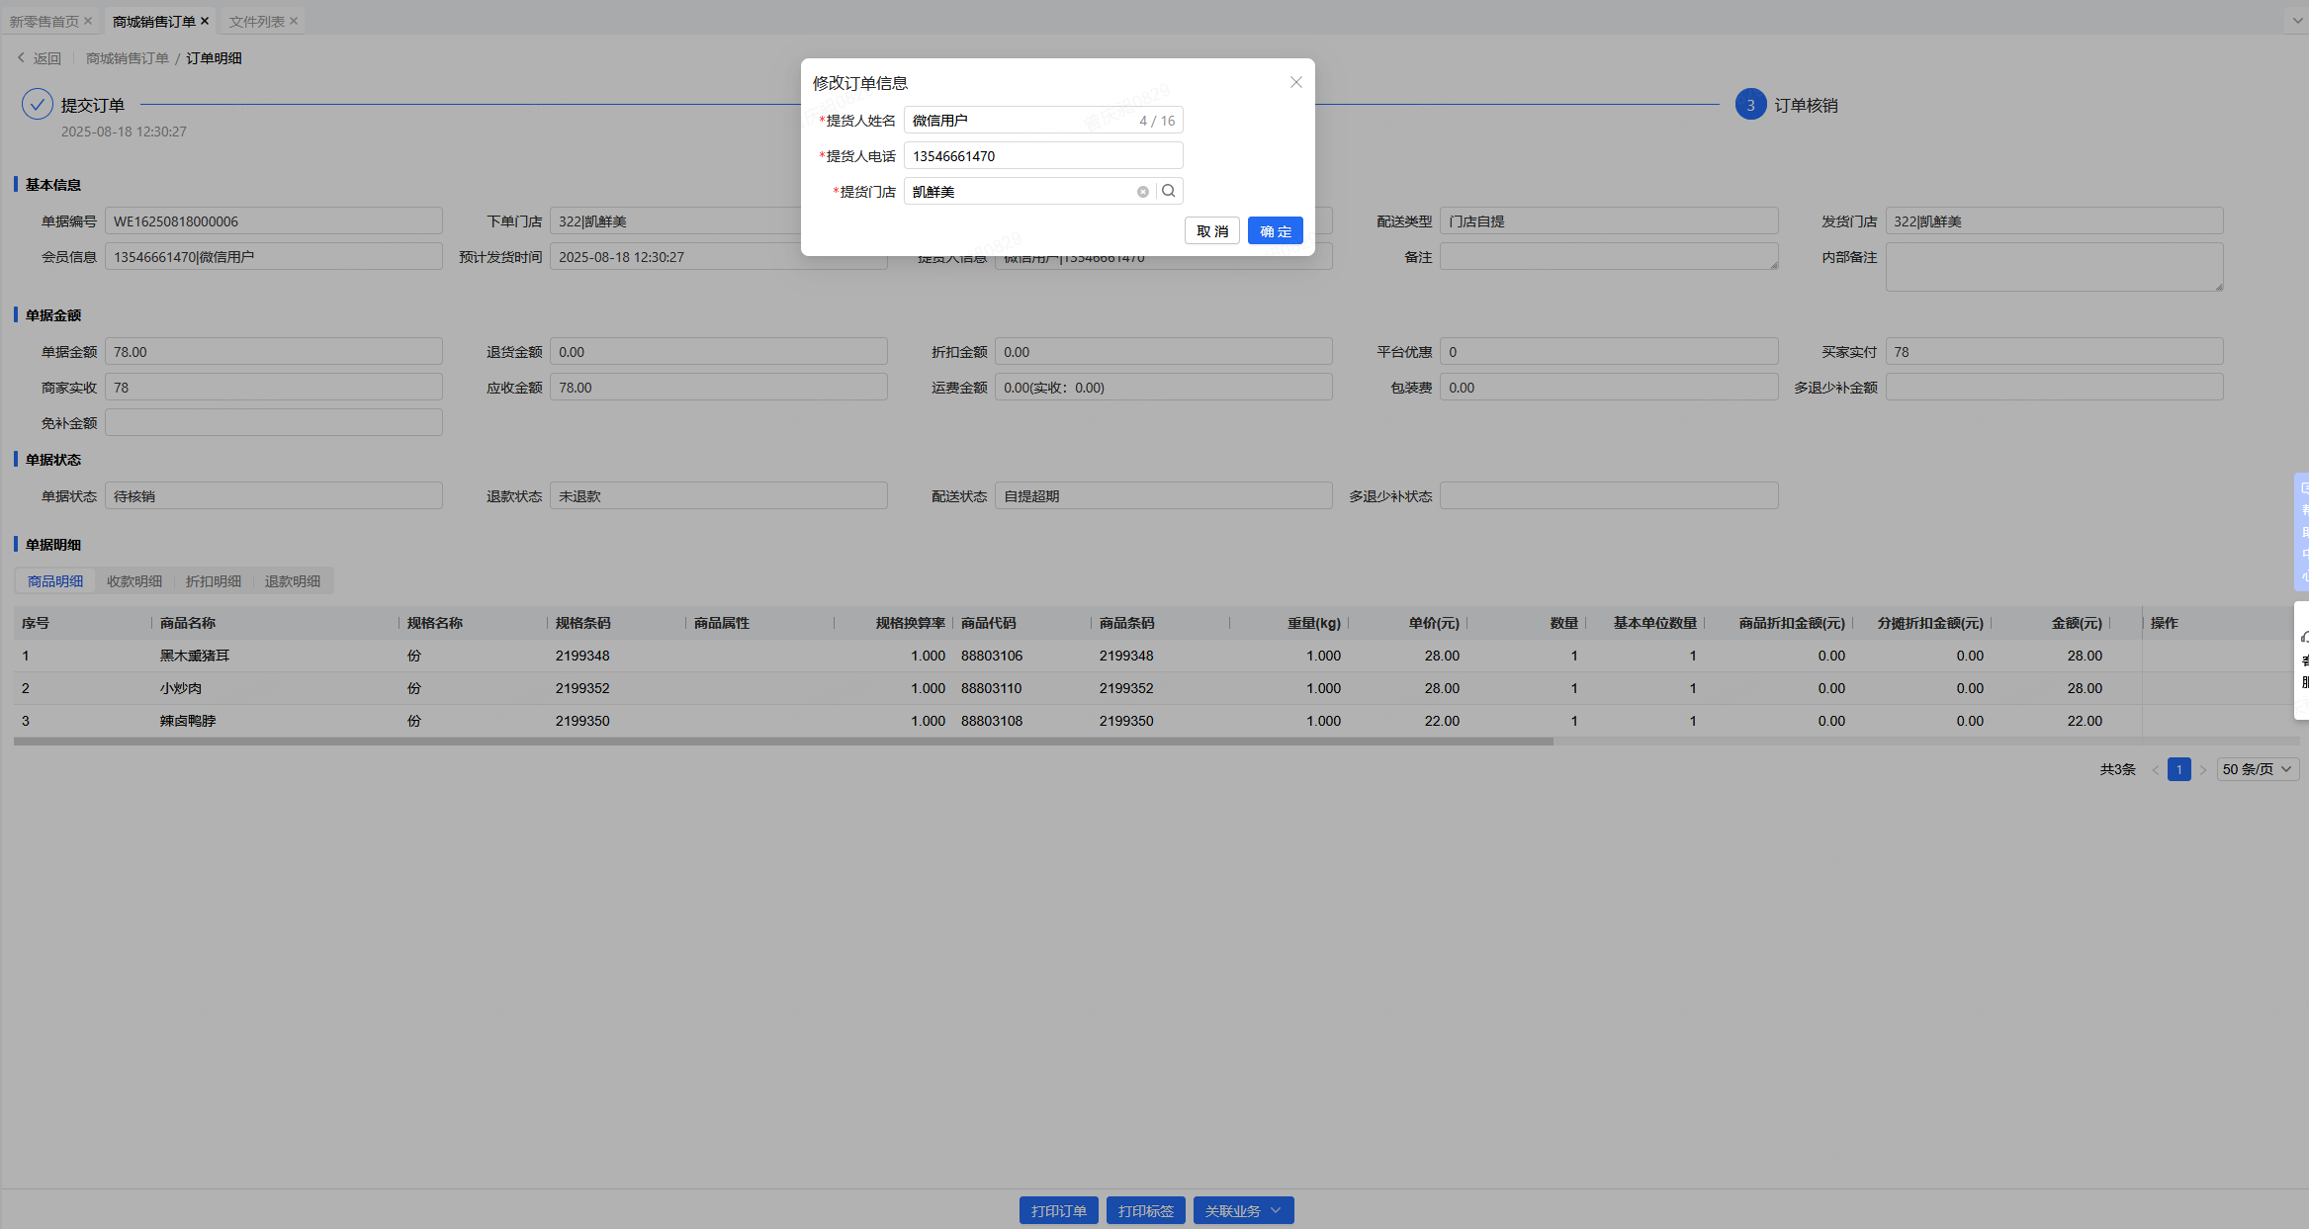Click the 提交订单 checkmark step icon

(x=38, y=104)
